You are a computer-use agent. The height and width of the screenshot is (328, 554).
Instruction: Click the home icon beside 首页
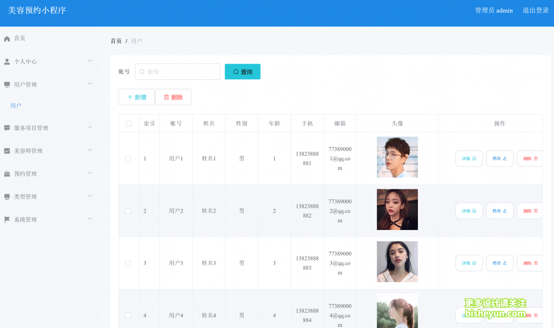click(7, 39)
